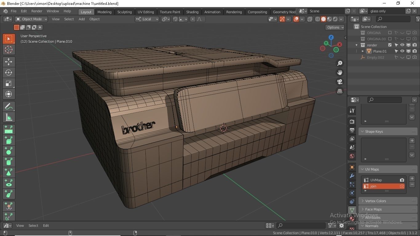
Task: Disable render collection camera visibility
Action: click(x=415, y=45)
